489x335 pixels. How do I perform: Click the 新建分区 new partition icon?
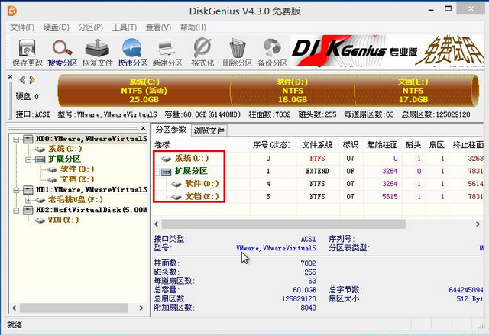(167, 53)
